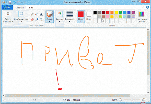Activate the Цвет 1 color slot

[x=81, y=17]
